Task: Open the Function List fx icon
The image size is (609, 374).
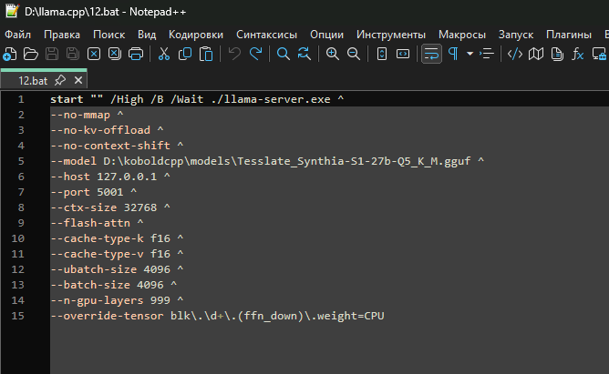Action: [x=578, y=54]
